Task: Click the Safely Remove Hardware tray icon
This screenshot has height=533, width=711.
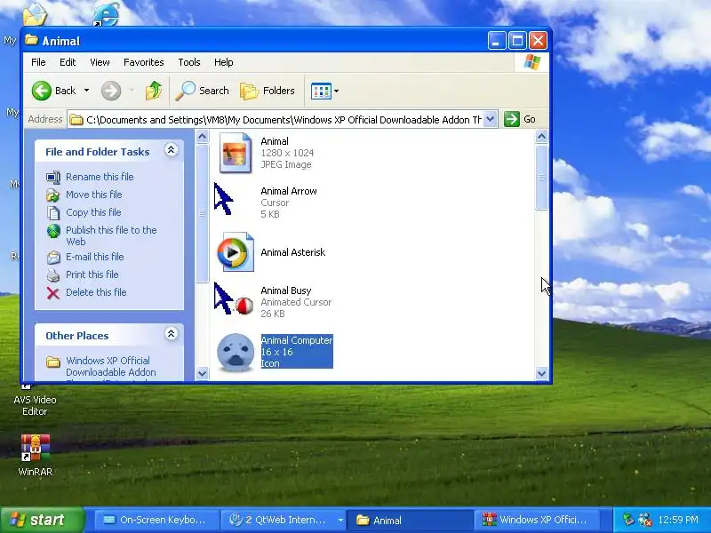Action: tap(628, 520)
